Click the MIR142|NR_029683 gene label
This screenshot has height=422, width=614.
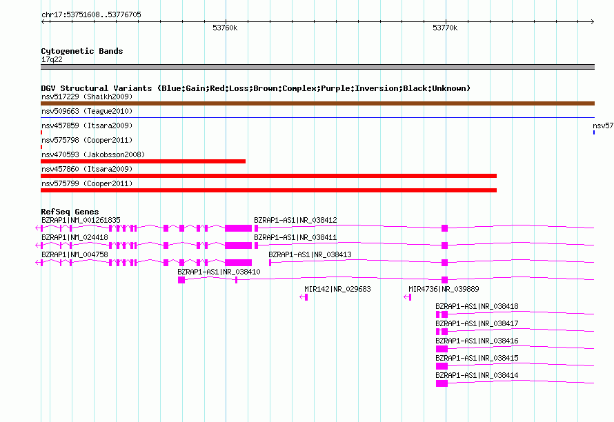click(337, 290)
